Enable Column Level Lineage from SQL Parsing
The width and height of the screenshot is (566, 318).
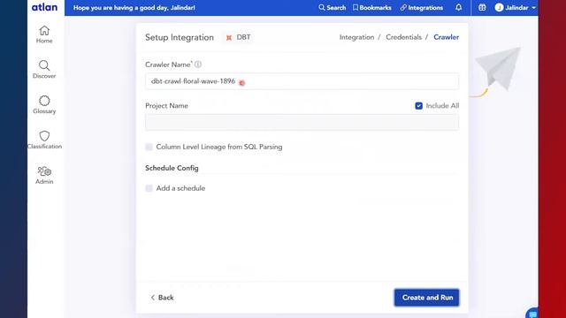149,147
